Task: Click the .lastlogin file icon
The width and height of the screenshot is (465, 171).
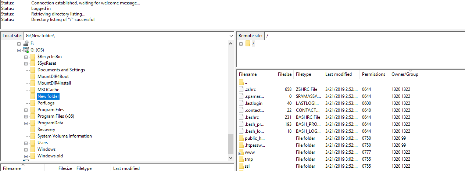Action: [241, 103]
